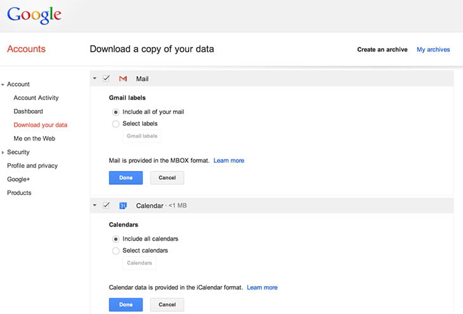Image resolution: width=463 pixels, height=314 pixels.
Task: Open Learn more about MBOX format
Action: [229, 161]
